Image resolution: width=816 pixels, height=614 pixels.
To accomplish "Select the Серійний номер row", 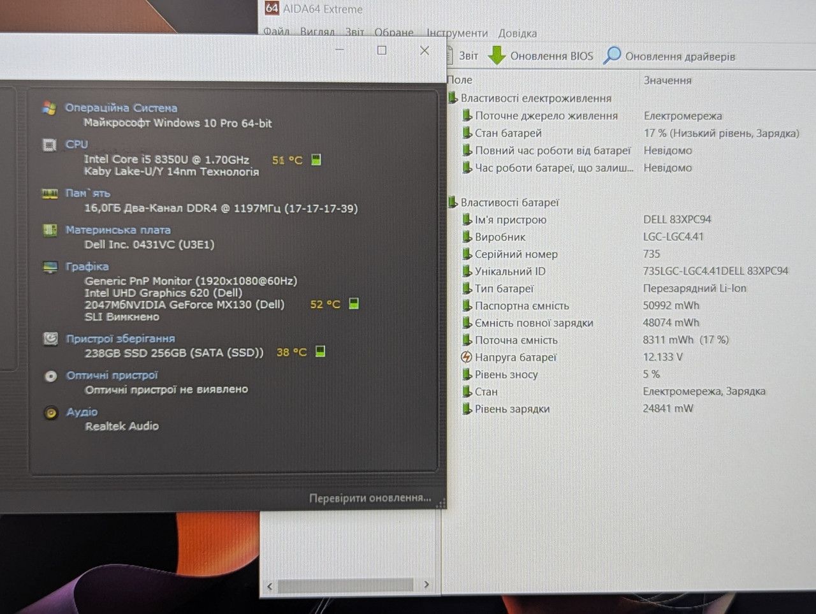I will (562, 254).
